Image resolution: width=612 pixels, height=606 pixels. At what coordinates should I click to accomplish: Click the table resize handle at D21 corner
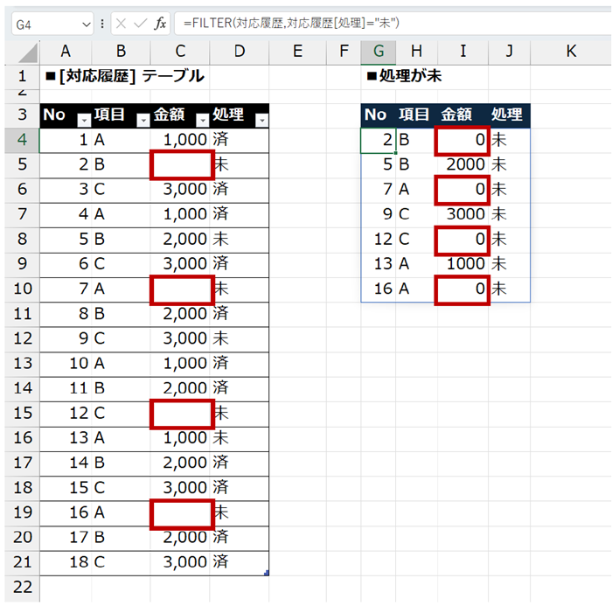(267, 573)
